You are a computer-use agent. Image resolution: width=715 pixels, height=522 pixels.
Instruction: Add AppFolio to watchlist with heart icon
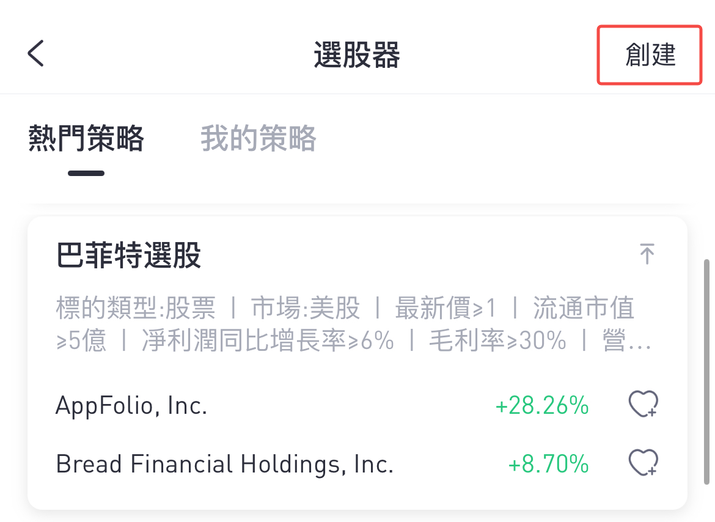[x=643, y=405]
